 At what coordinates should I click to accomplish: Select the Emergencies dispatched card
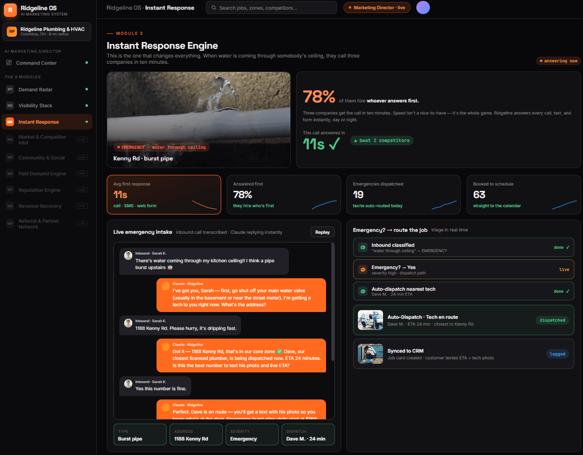click(x=403, y=195)
